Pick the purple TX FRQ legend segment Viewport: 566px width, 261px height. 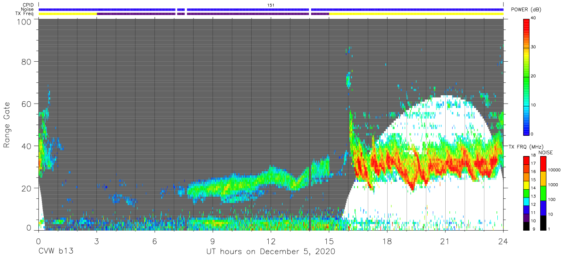tap(527, 217)
